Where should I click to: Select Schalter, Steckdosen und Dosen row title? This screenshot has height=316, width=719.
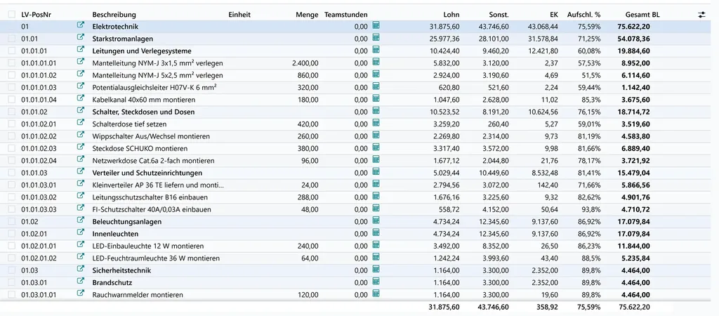tap(143, 112)
